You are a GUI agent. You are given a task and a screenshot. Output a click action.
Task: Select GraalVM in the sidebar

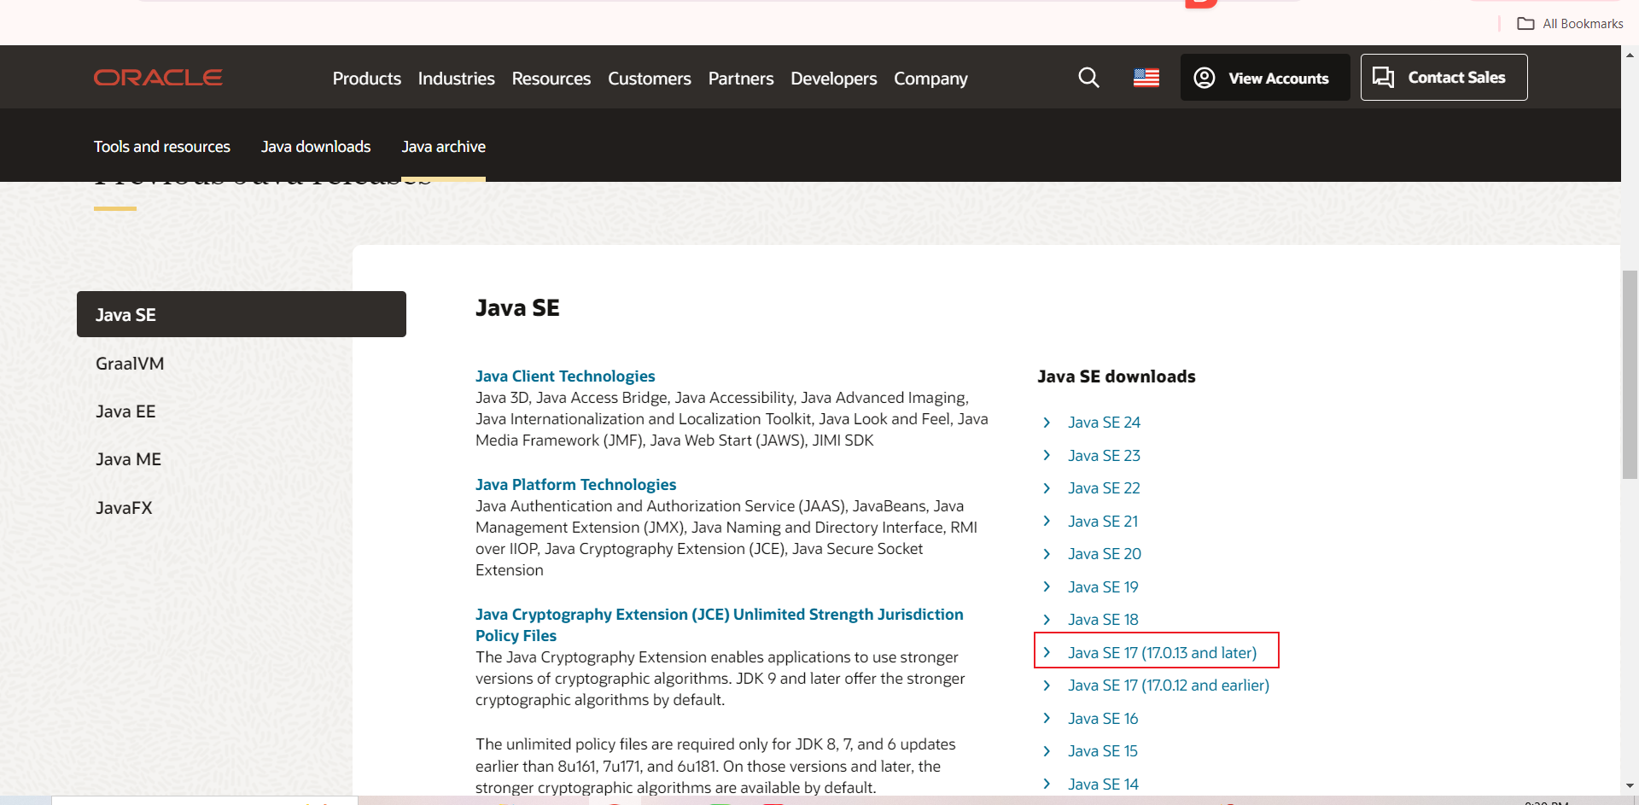(130, 363)
